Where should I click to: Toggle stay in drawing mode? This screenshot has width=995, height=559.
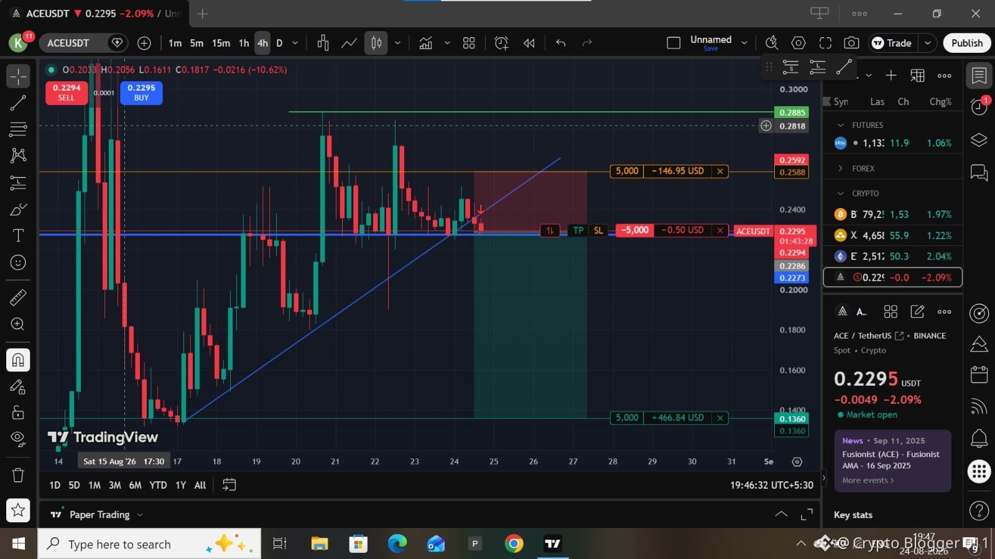click(18, 387)
